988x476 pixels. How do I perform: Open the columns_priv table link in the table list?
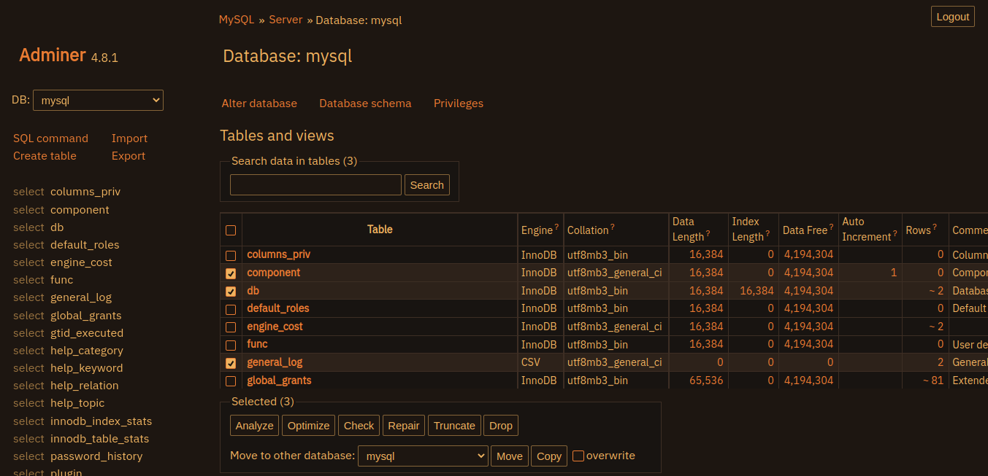(279, 254)
